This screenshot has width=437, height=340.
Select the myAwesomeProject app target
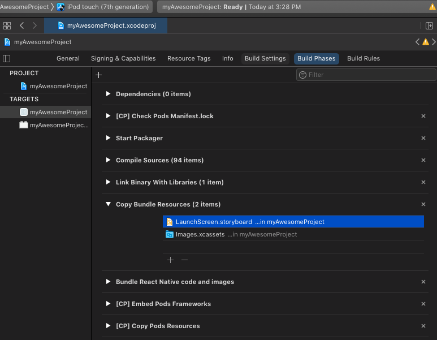(x=45, y=112)
